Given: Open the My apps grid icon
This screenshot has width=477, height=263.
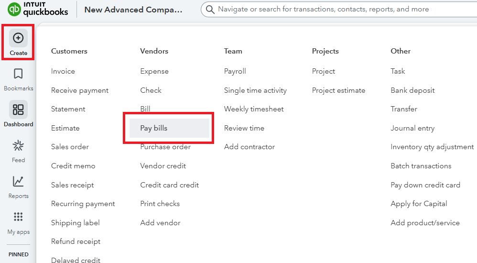Looking at the screenshot, I should [x=18, y=217].
